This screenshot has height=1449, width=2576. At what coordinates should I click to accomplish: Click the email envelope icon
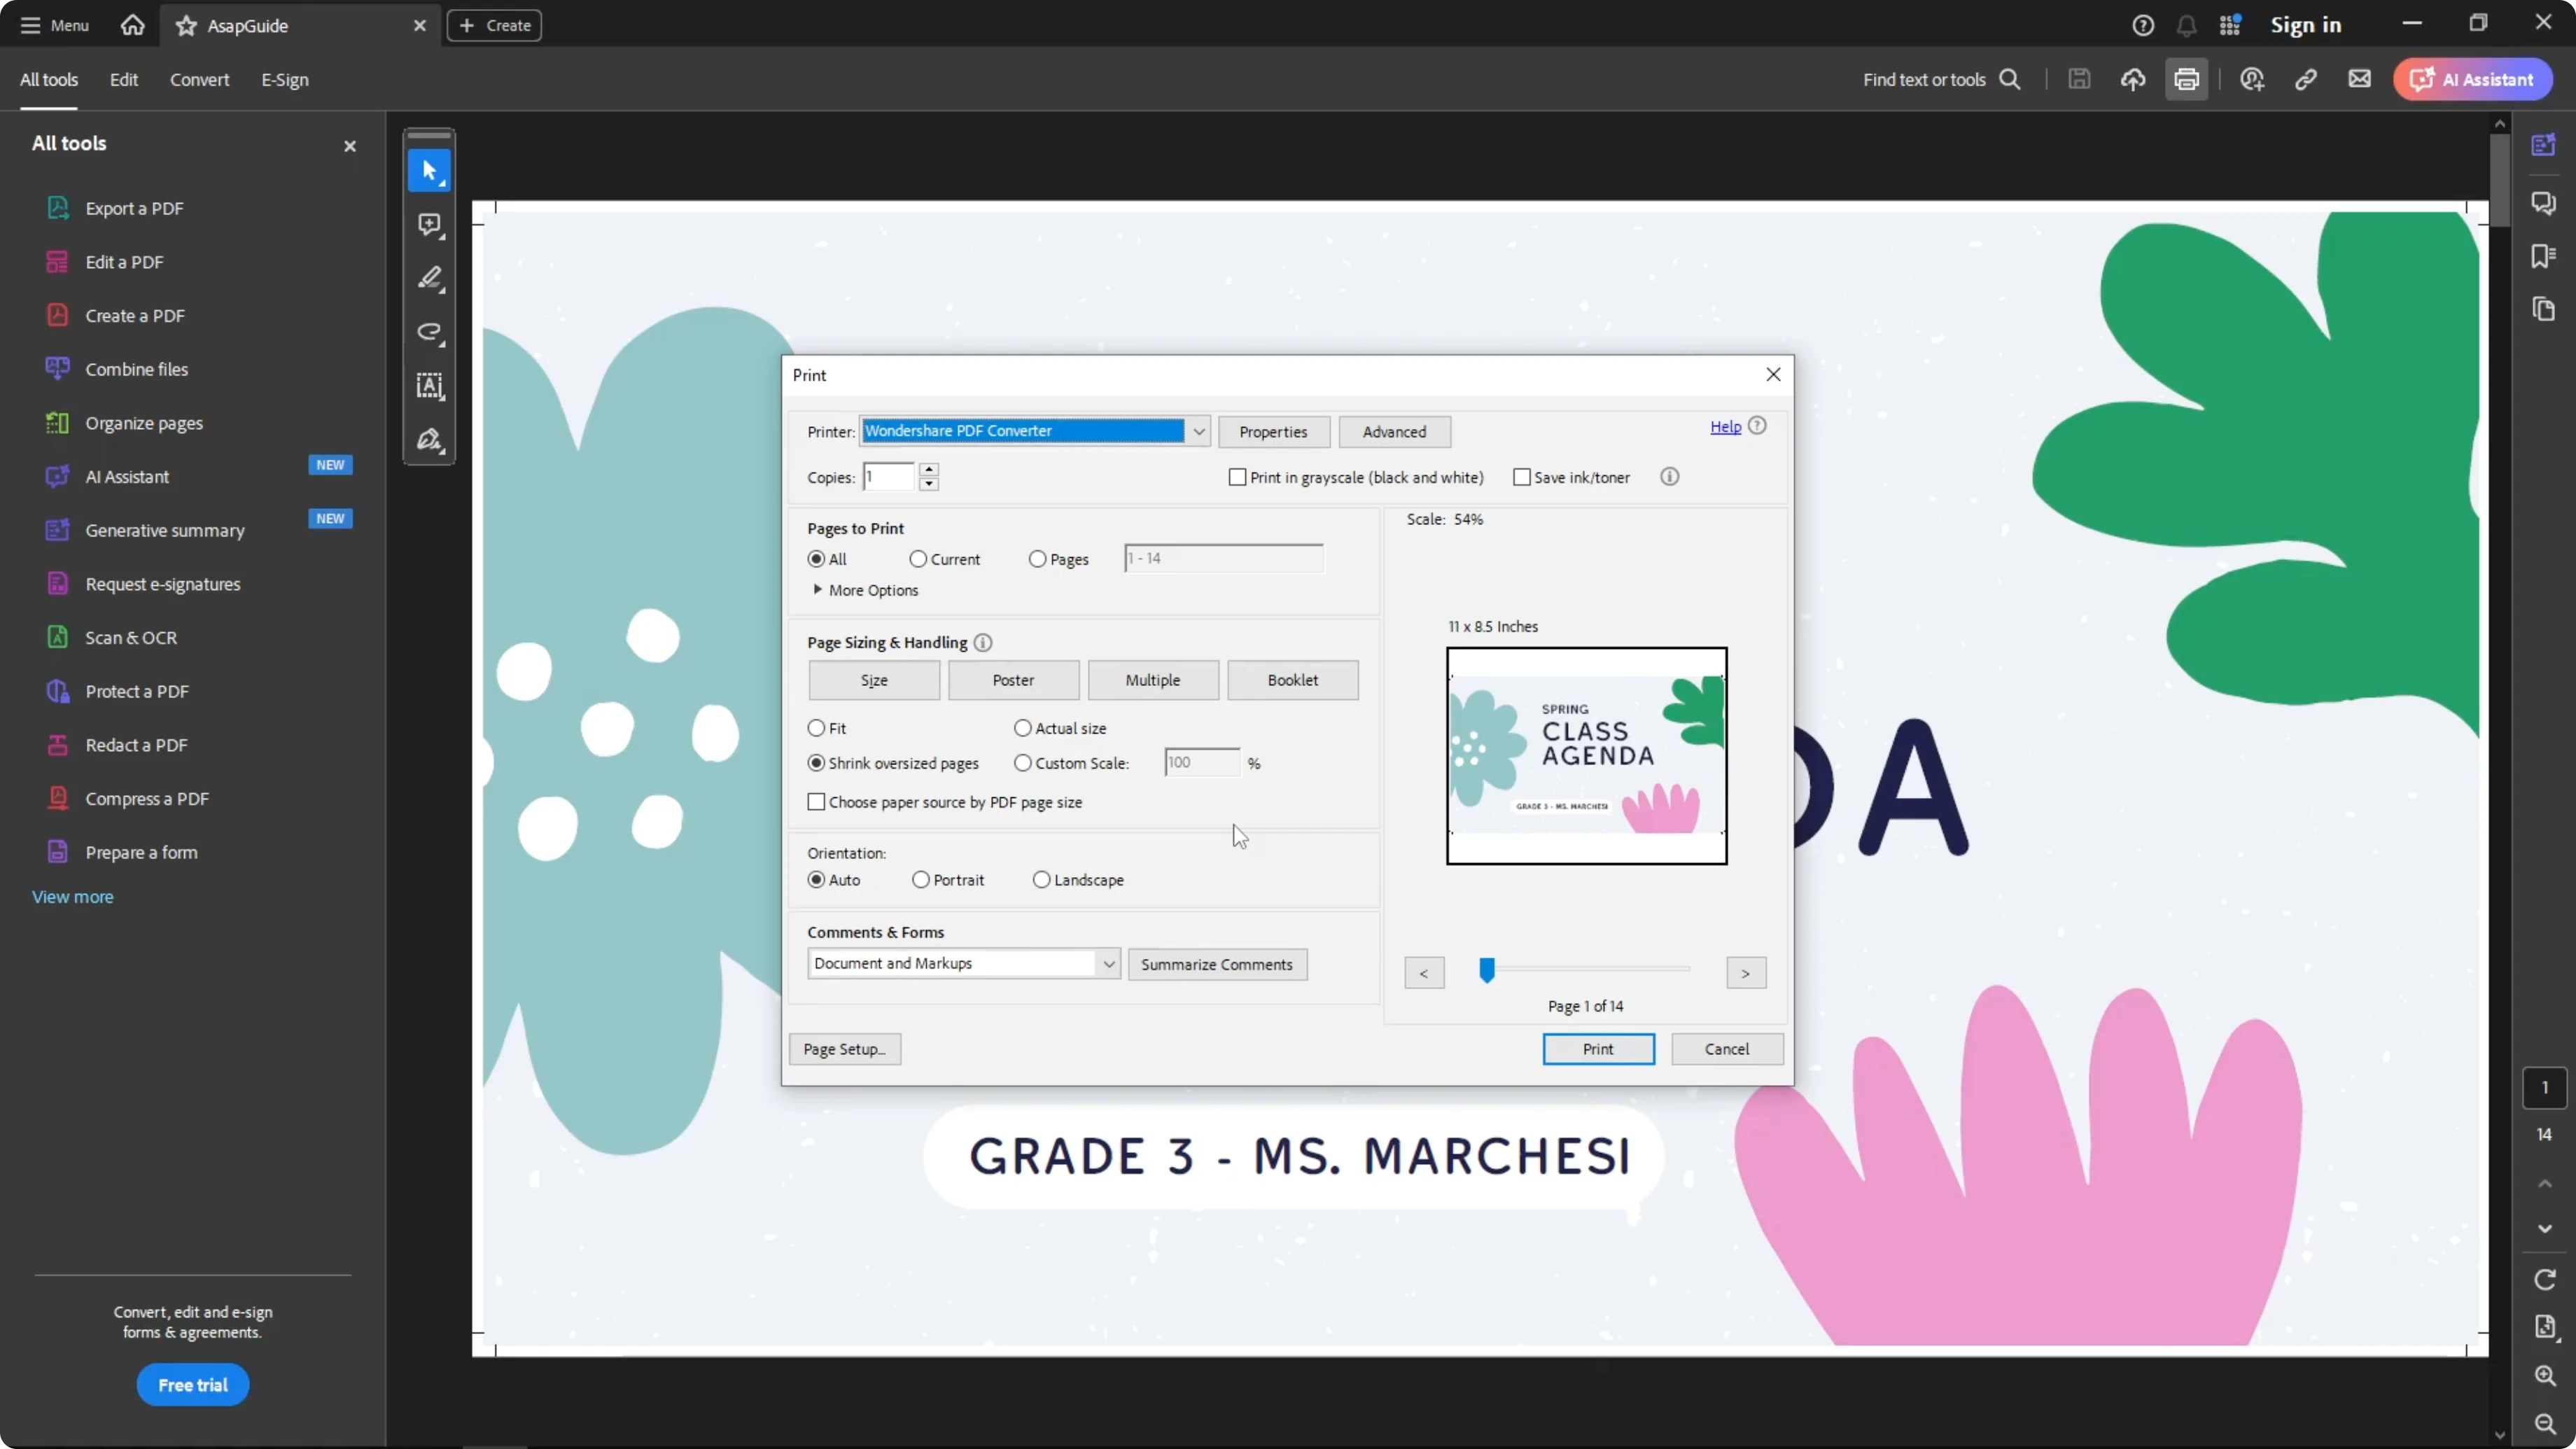point(2359,79)
